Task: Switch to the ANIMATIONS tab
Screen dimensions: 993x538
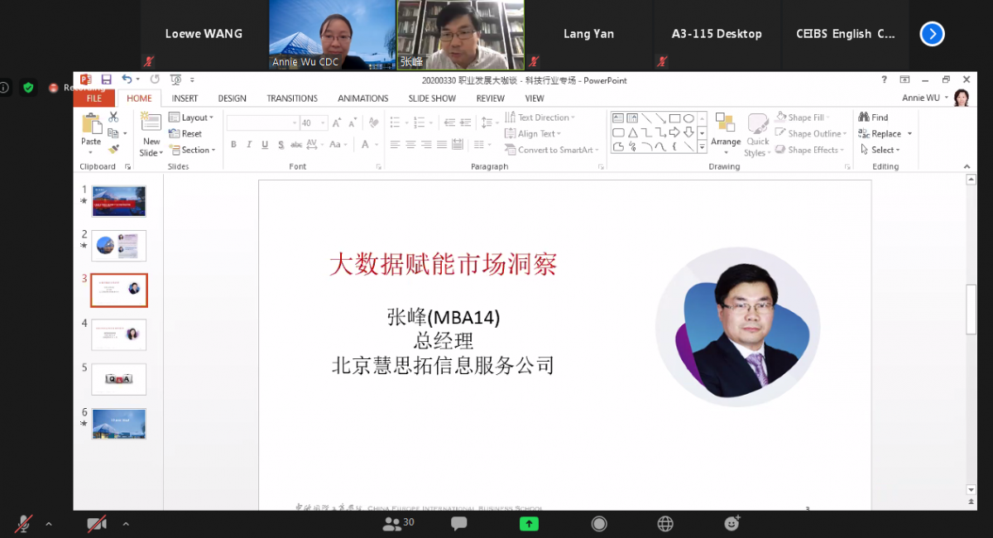Action: (362, 98)
